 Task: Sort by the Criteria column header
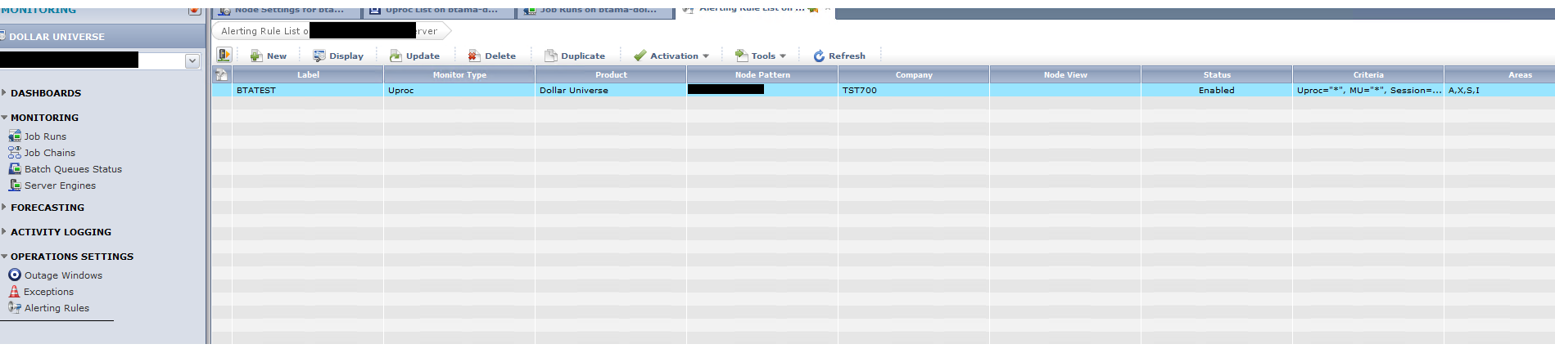pos(1368,74)
